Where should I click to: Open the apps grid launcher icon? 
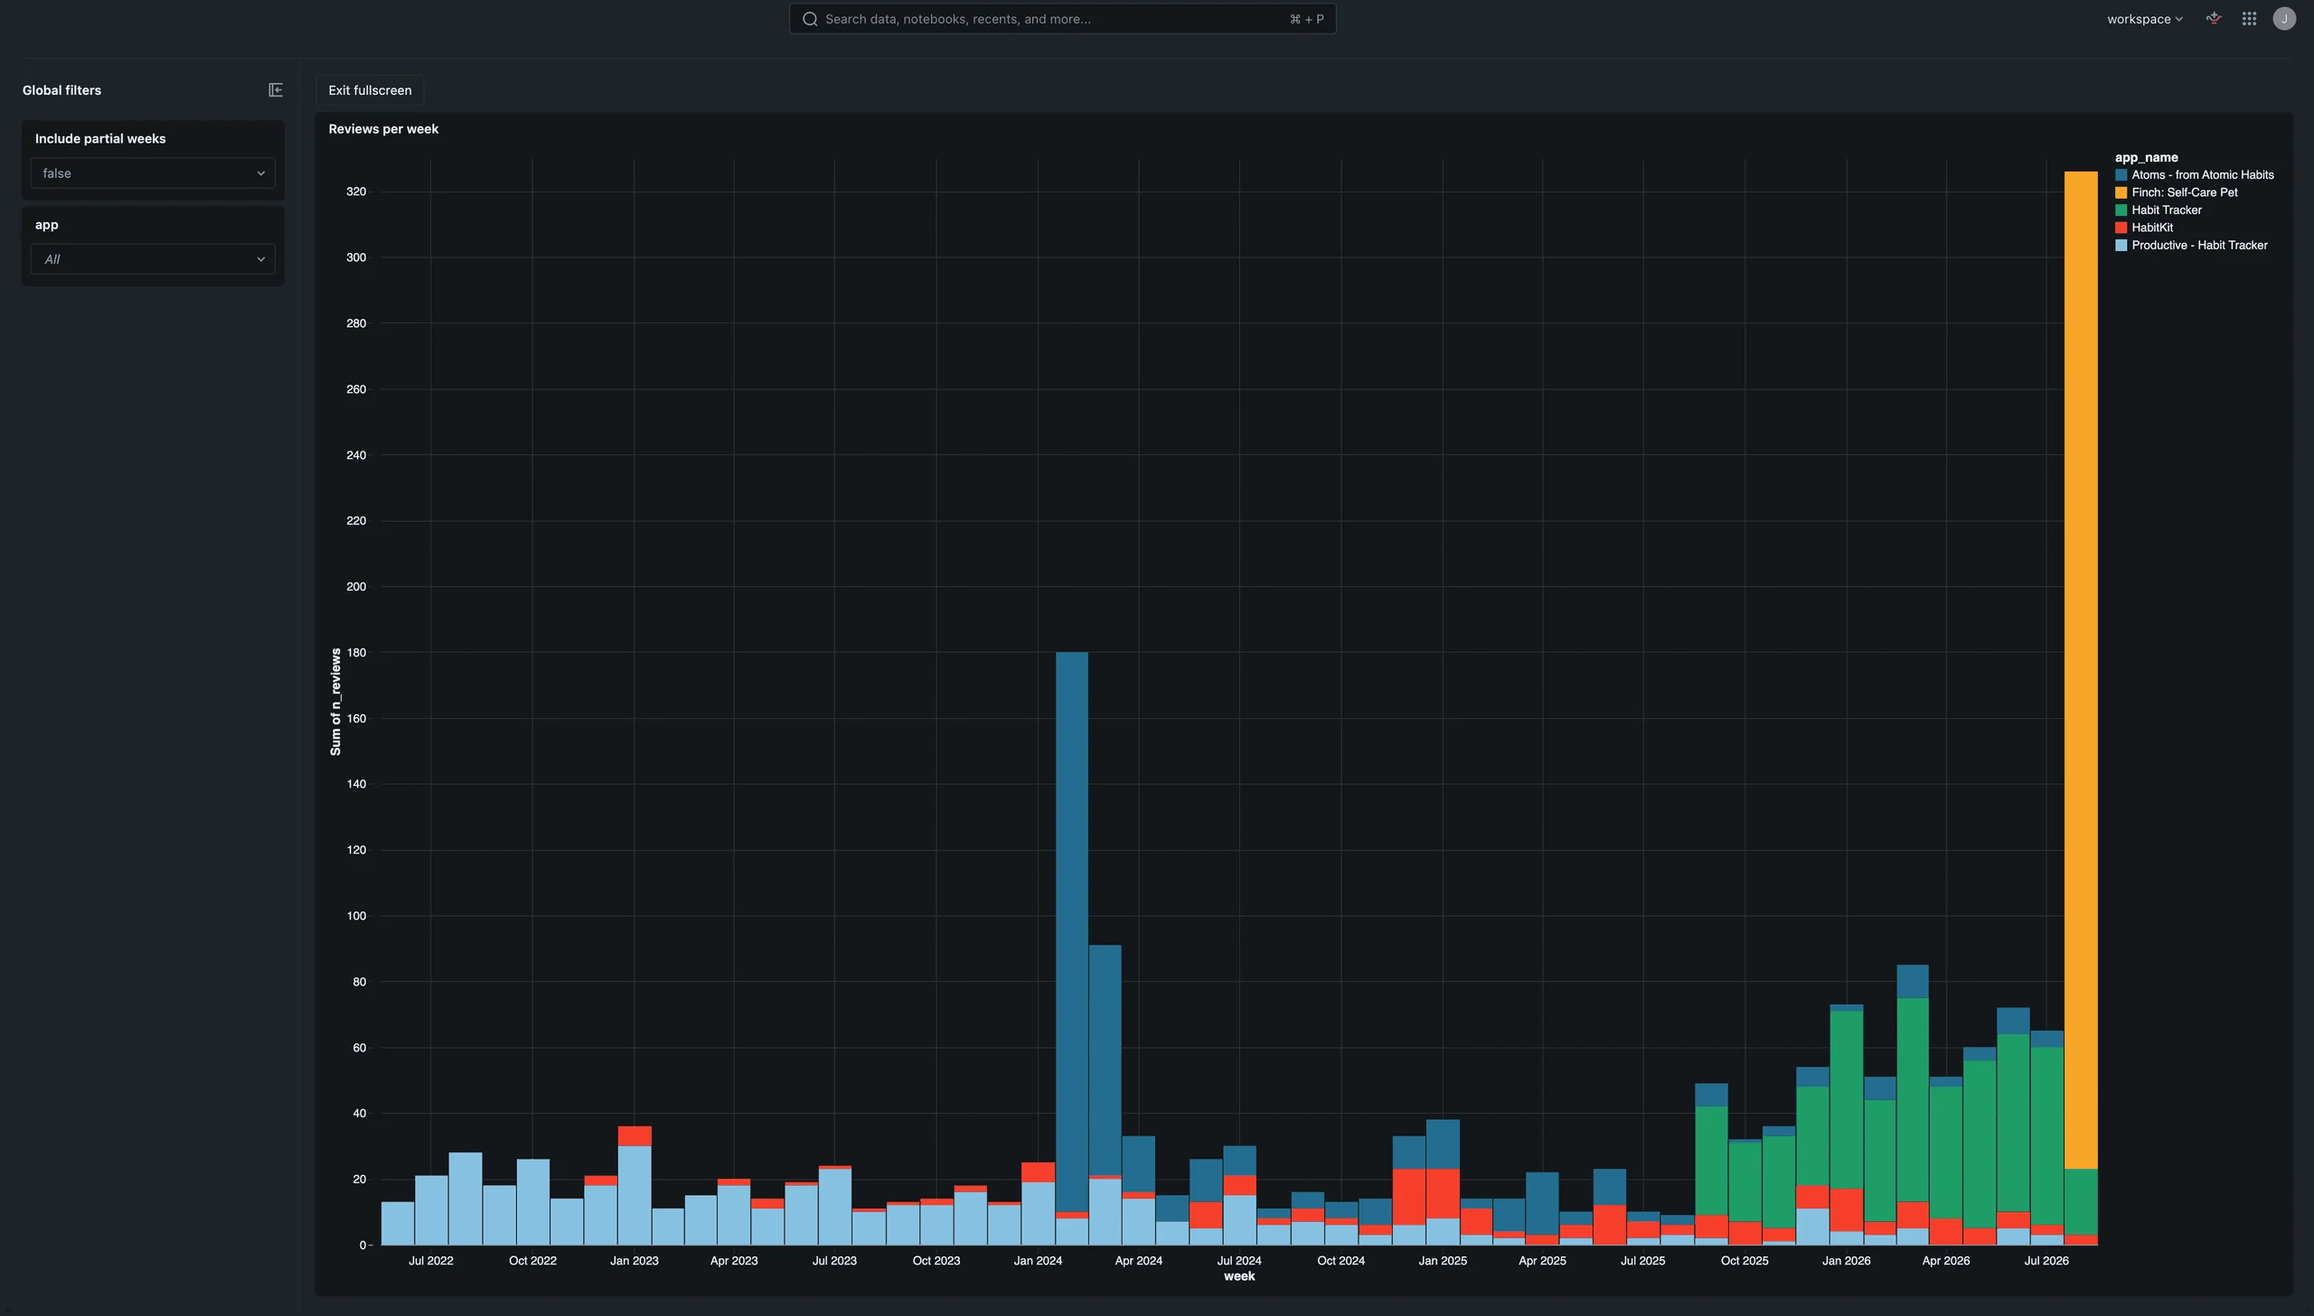point(2249,19)
